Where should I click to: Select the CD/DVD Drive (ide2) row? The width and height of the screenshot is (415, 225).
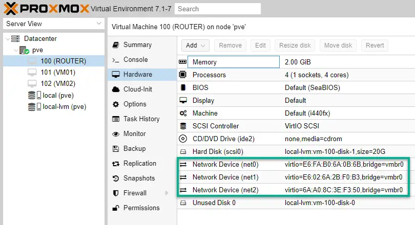coord(296,139)
